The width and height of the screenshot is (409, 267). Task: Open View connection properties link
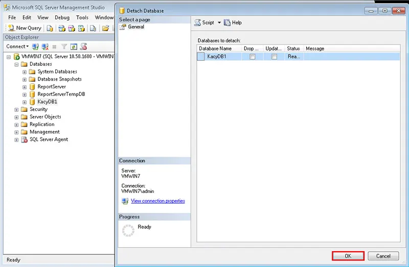(158, 201)
